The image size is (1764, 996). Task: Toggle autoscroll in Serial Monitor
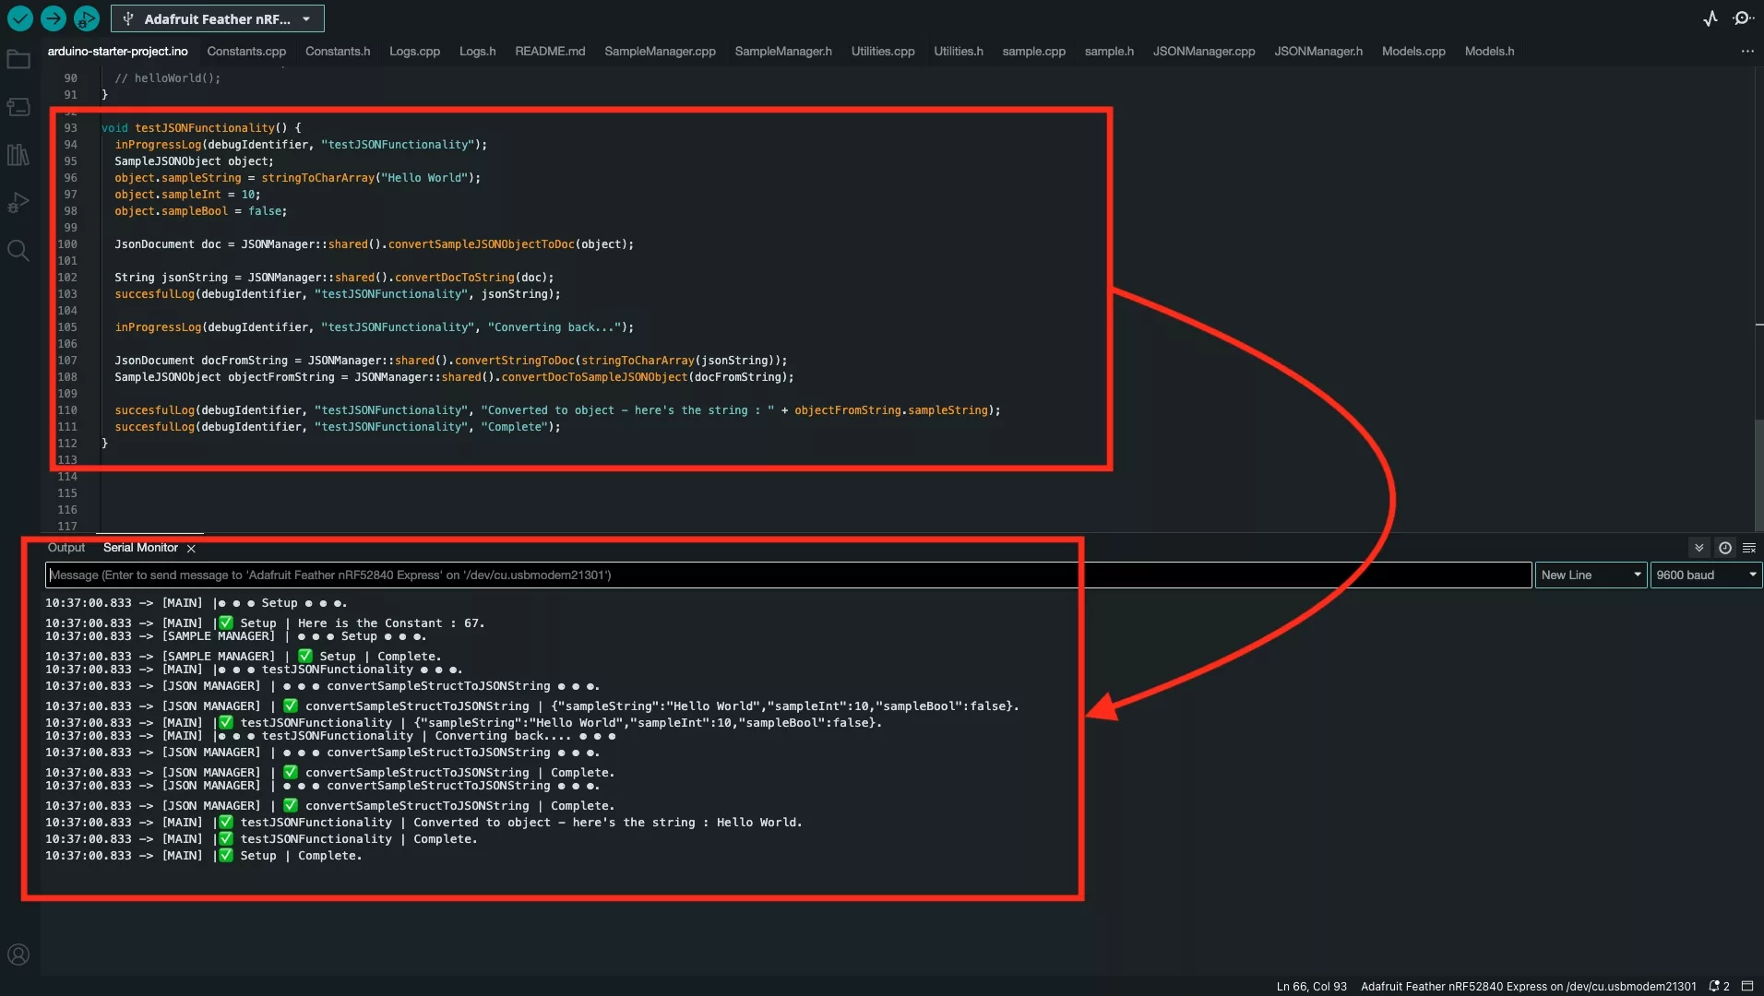click(x=1698, y=548)
